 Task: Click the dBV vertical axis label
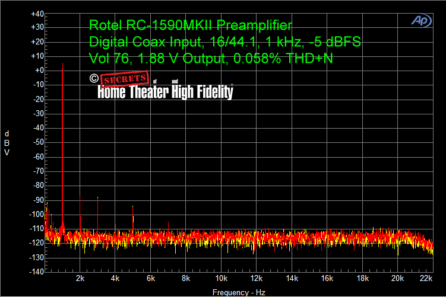pos(7,142)
